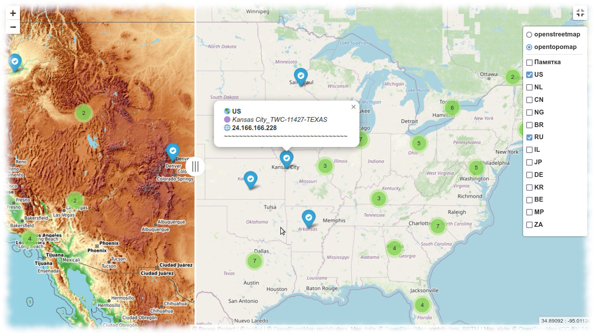Enable the CN layer checkbox
The image size is (593, 333).
click(x=529, y=100)
